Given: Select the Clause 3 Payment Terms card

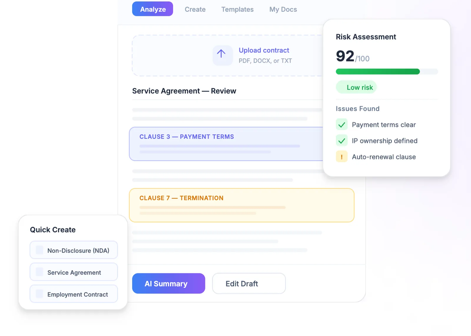Looking at the screenshot, I should tap(226, 144).
